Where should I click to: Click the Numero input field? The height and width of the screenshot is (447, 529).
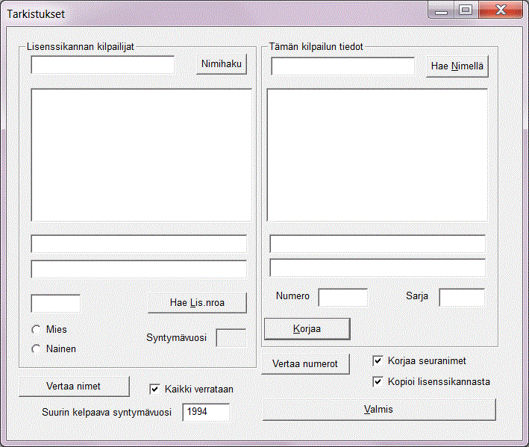tap(342, 297)
